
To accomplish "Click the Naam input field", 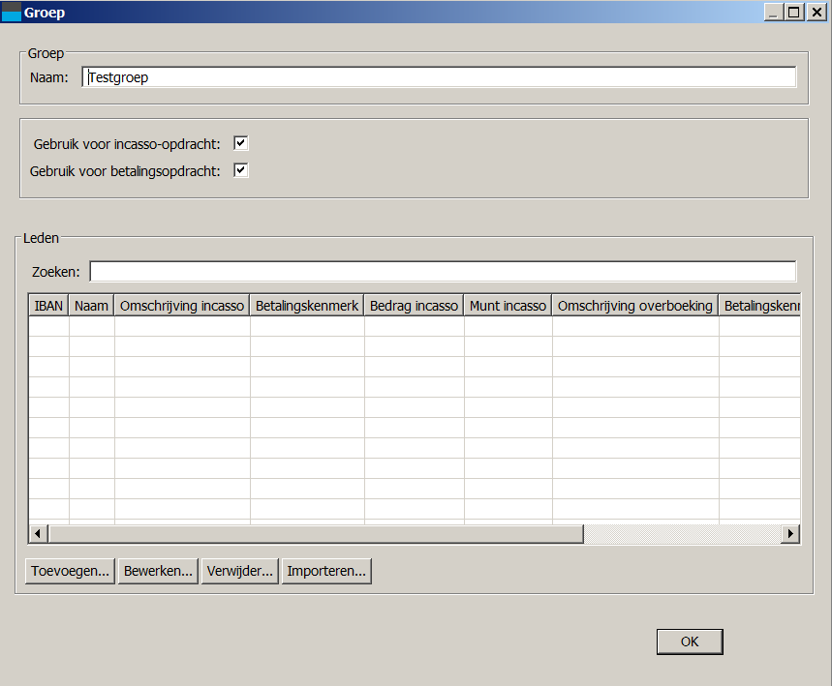I will [x=440, y=77].
